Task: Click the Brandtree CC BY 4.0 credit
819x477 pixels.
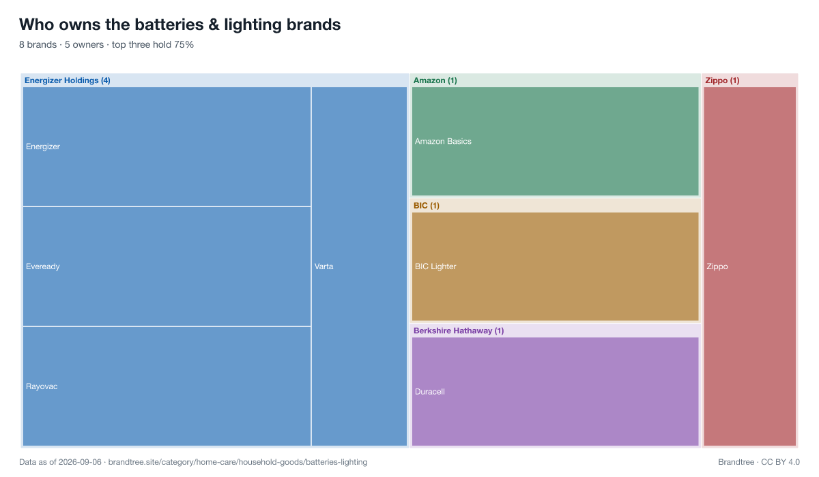Action: click(x=759, y=462)
